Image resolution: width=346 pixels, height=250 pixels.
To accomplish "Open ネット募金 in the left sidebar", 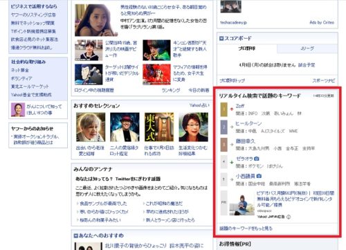I will coord(20,70).
